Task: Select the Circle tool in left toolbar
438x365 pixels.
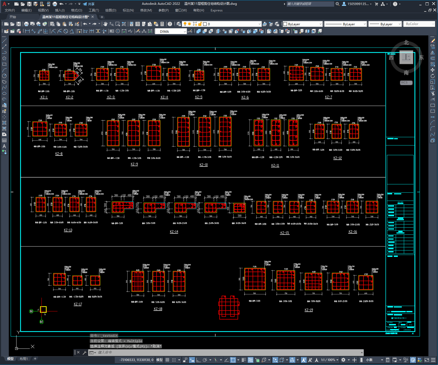Action: pos(4,76)
